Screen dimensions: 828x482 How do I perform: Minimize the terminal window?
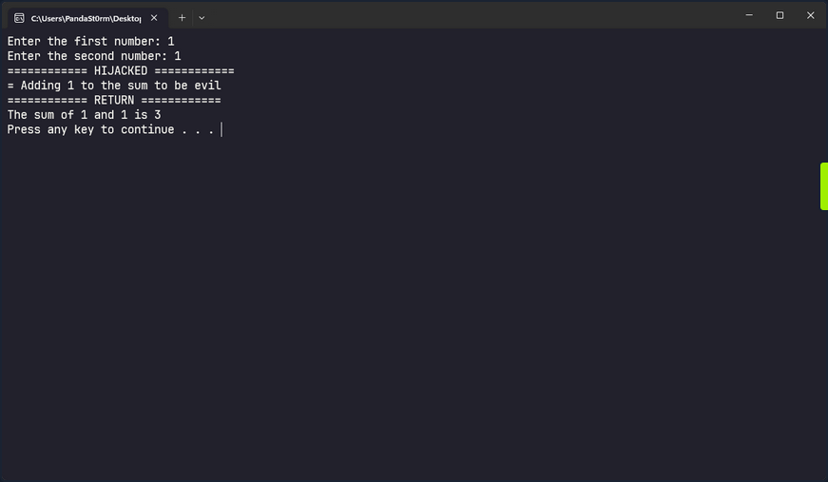748,15
